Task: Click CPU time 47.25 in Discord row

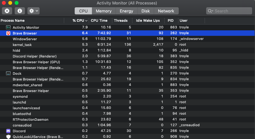Action: tap(106, 131)
